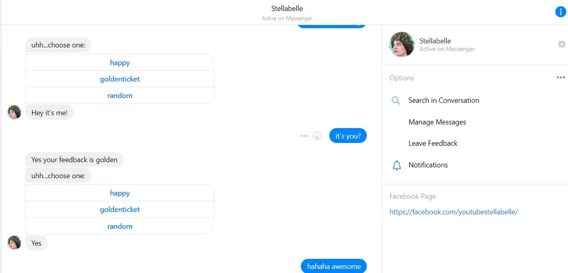Select "Manage Messages" option

tap(437, 122)
